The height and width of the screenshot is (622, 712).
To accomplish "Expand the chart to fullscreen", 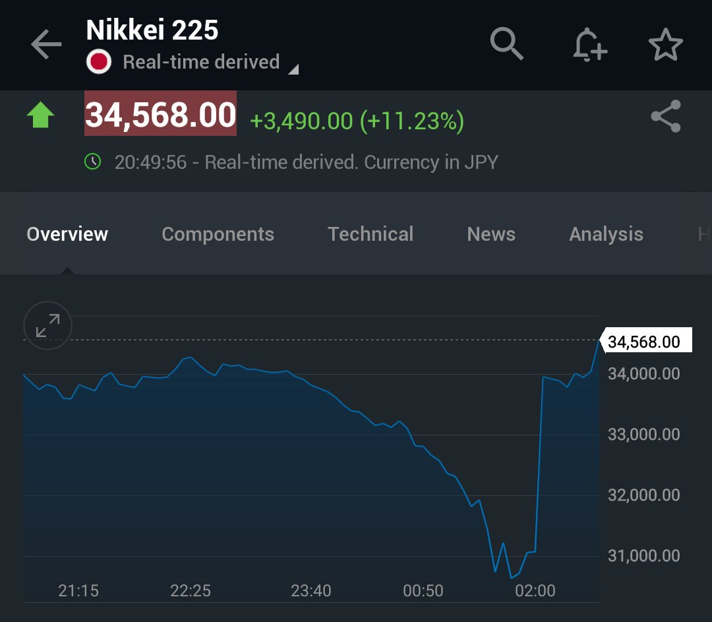I will tap(47, 325).
